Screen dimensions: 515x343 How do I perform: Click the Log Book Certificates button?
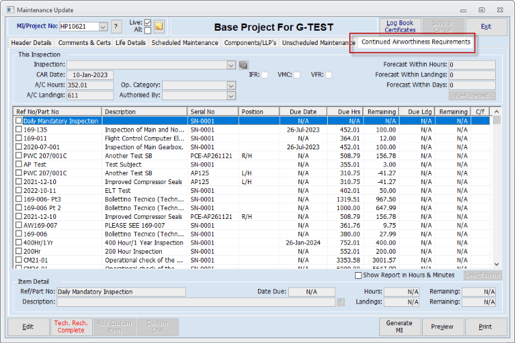click(400, 26)
